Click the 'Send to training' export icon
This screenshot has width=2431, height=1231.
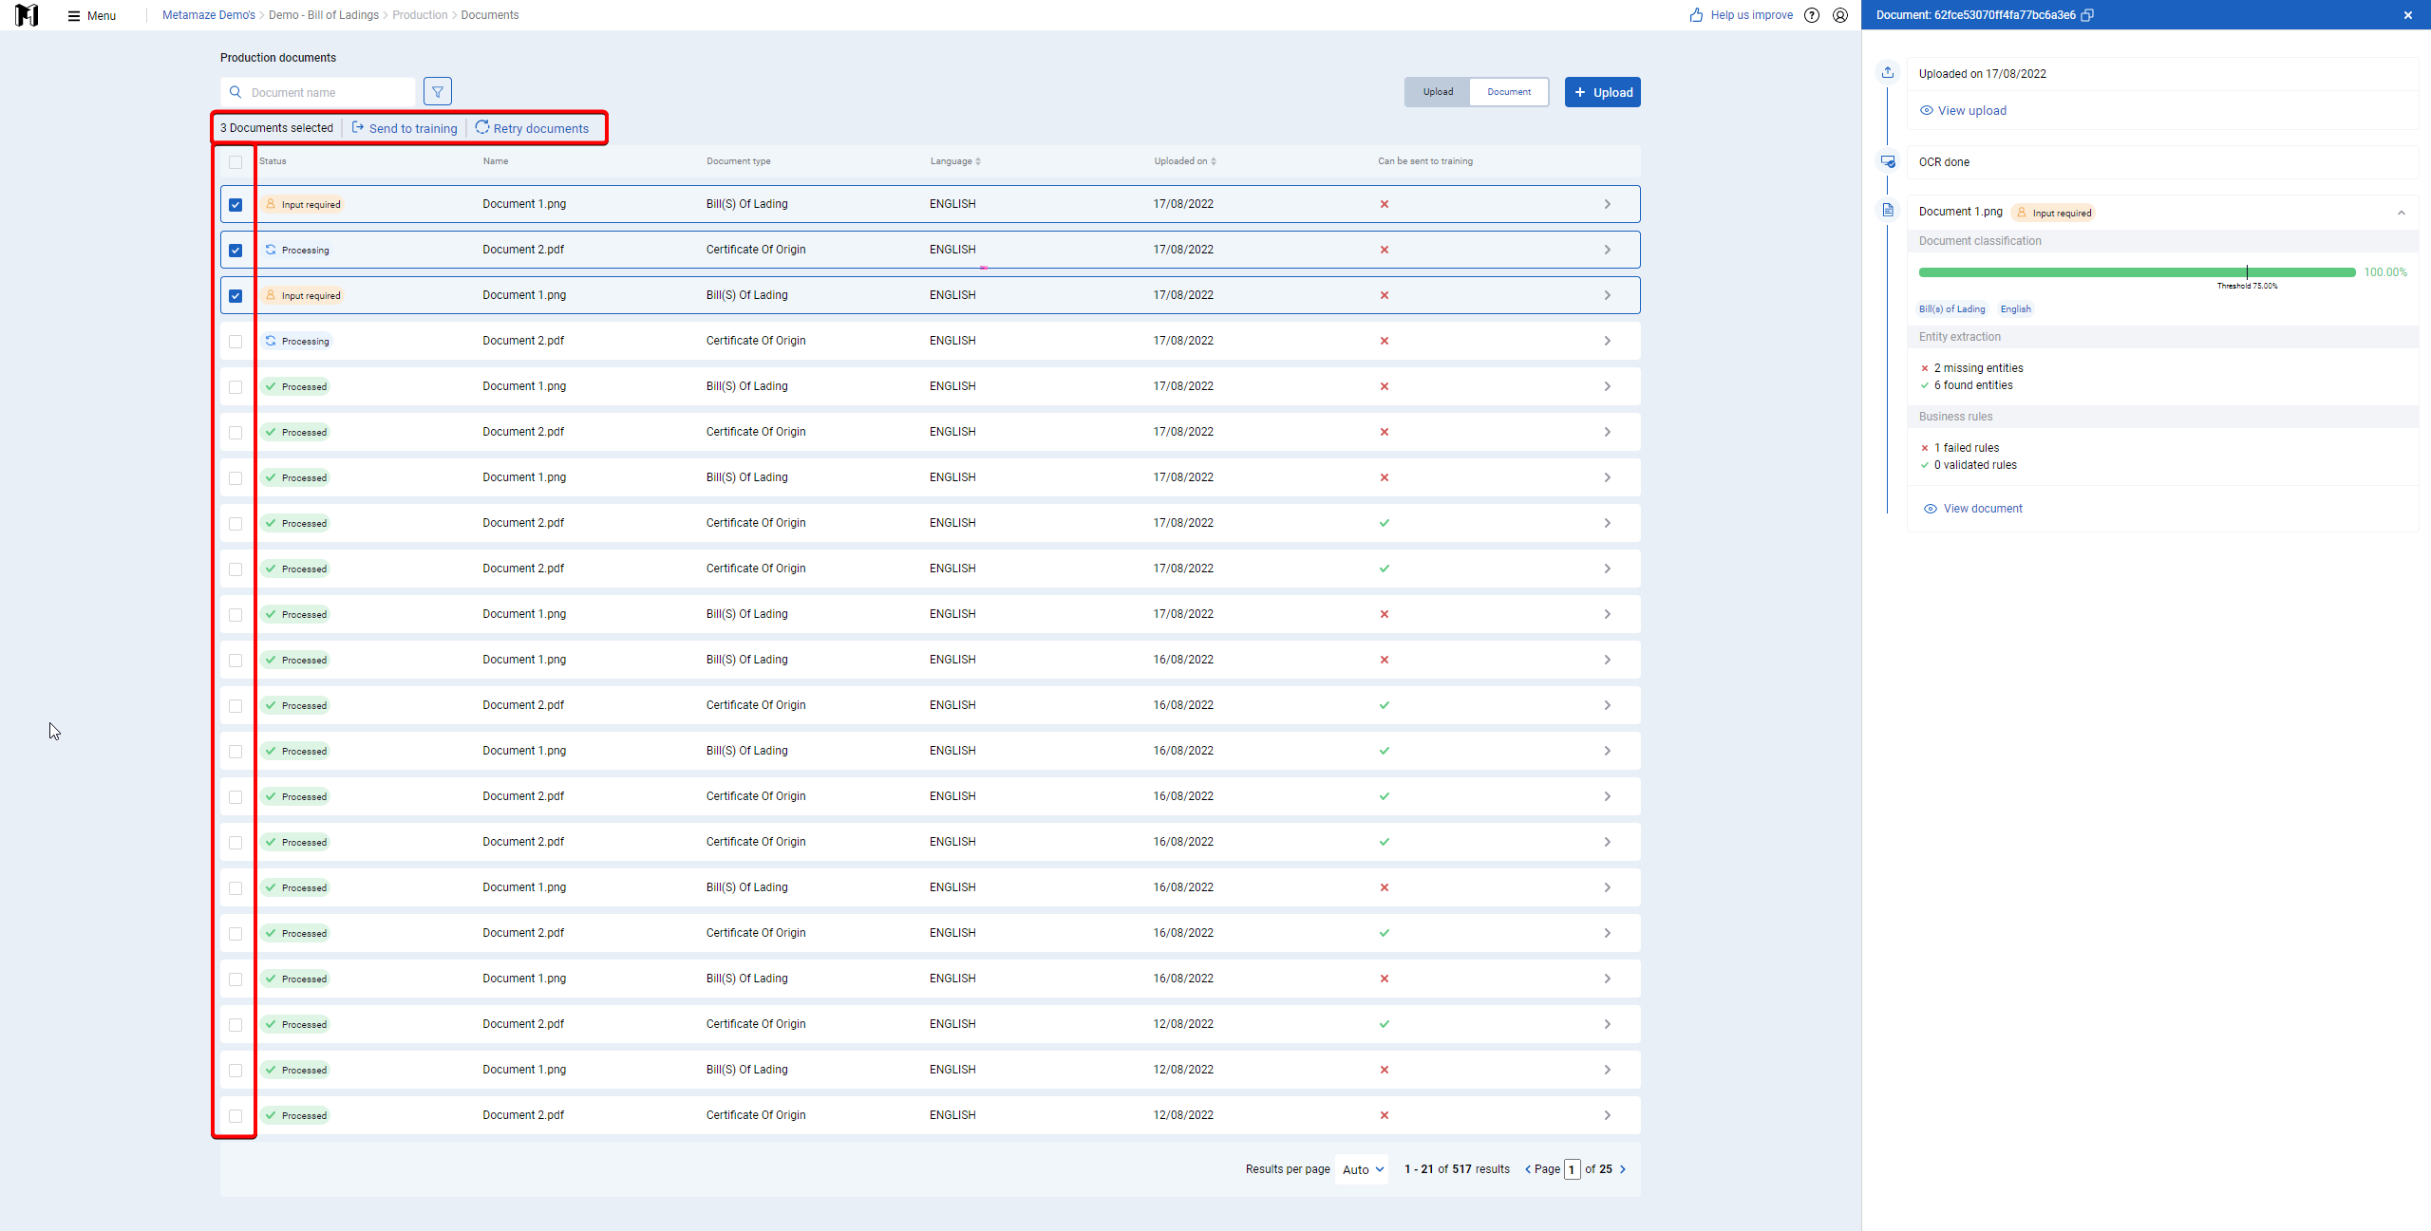358,127
